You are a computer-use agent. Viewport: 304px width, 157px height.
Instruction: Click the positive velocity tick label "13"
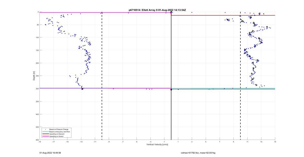tap(261, 142)
